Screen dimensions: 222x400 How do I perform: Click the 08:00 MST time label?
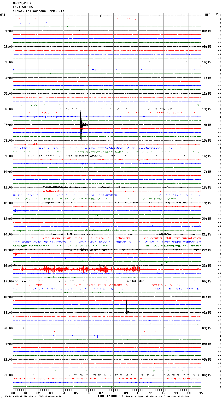[8, 141]
